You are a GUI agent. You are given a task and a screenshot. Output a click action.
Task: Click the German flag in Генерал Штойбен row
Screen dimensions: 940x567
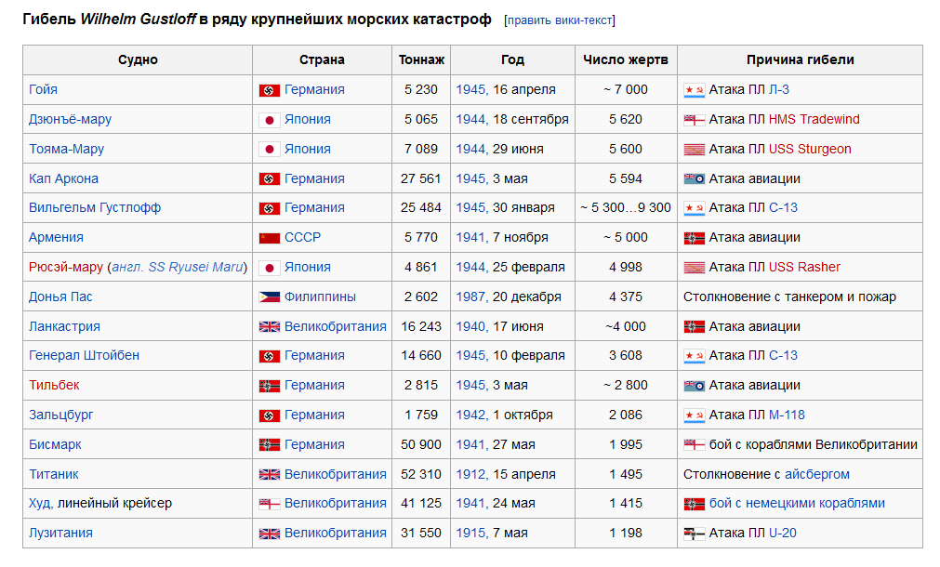point(270,357)
